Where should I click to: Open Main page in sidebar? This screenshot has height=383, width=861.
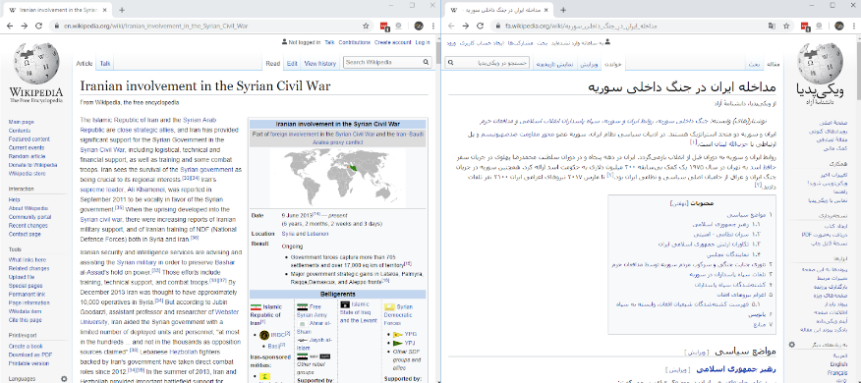(21, 122)
